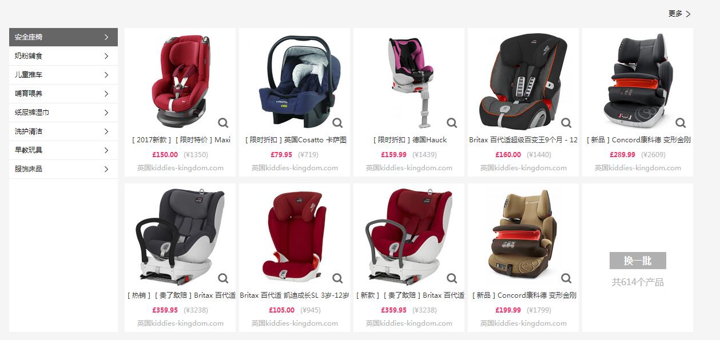
Task: Click magnifier on Concord £289.99 seat
Action: click(681, 123)
